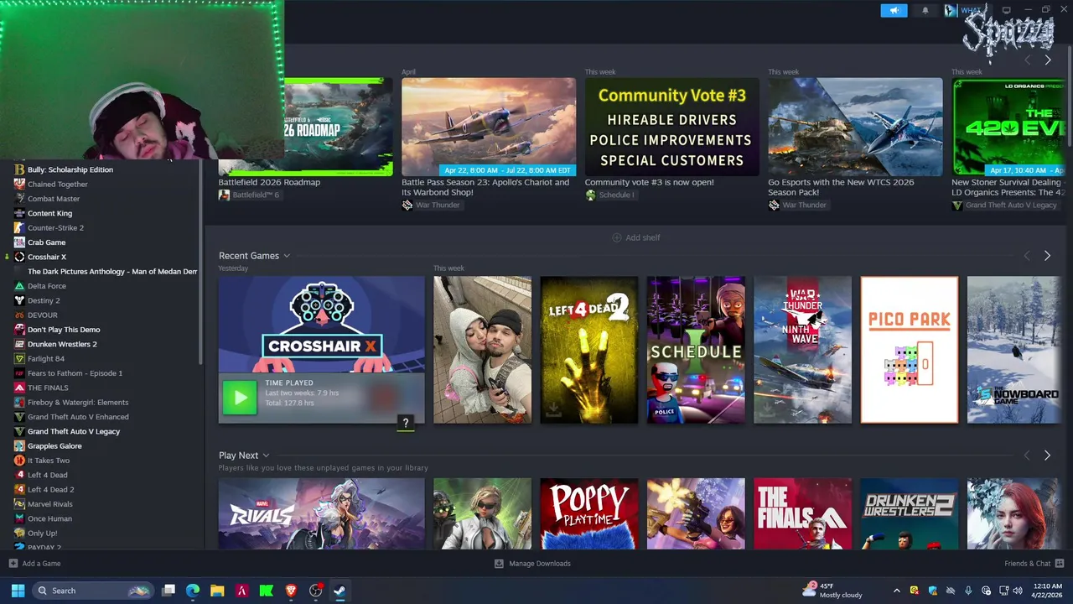Open WTCS 2026 Season Pack news thumbnail

tap(855, 127)
